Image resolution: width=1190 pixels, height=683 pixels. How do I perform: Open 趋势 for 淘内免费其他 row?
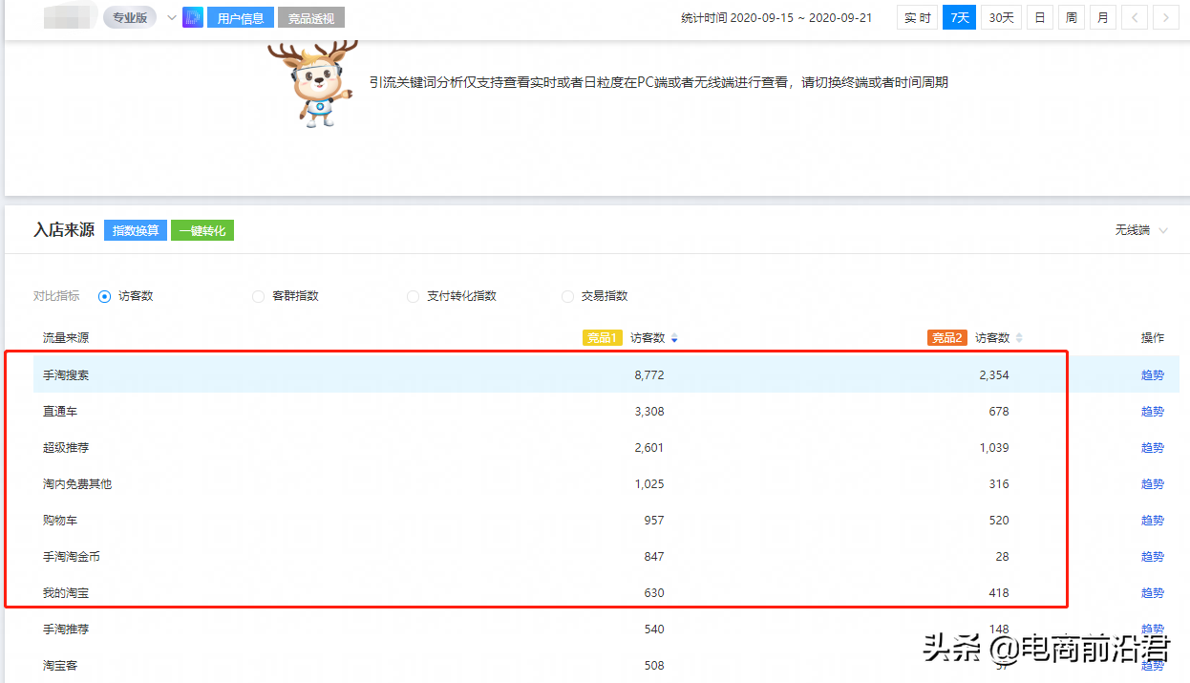(x=1153, y=484)
